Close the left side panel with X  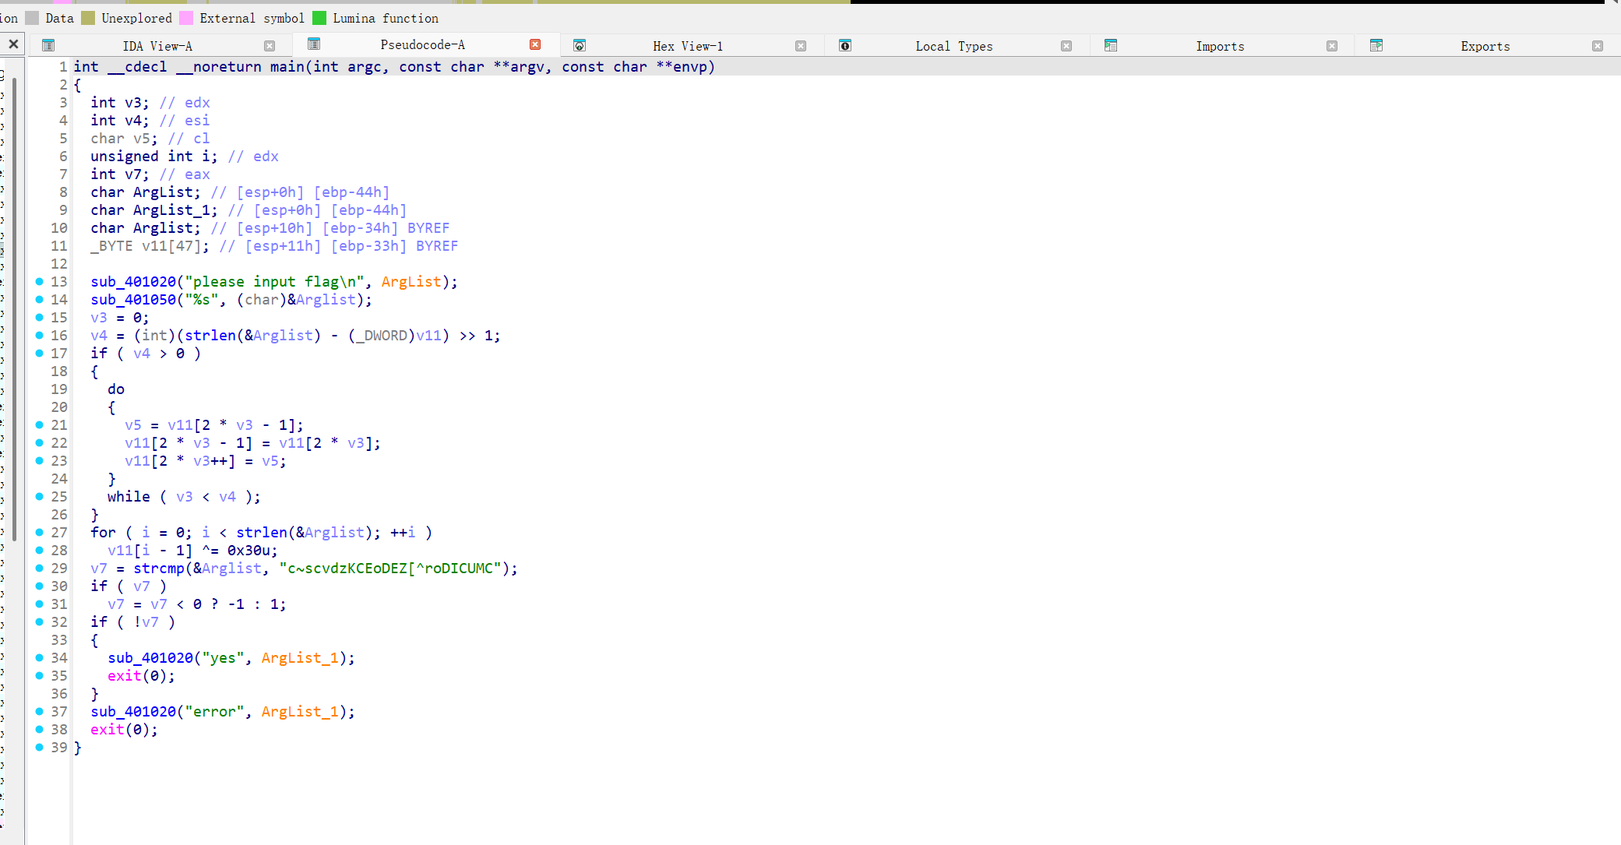[x=13, y=44]
